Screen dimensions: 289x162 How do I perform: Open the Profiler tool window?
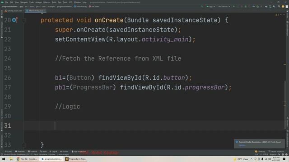64,152
